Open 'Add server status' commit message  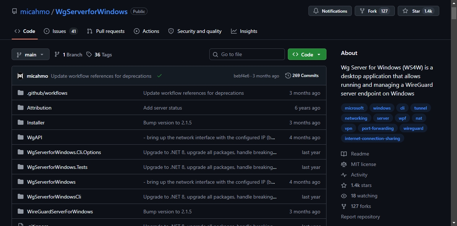pyautogui.click(x=163, y=108)
